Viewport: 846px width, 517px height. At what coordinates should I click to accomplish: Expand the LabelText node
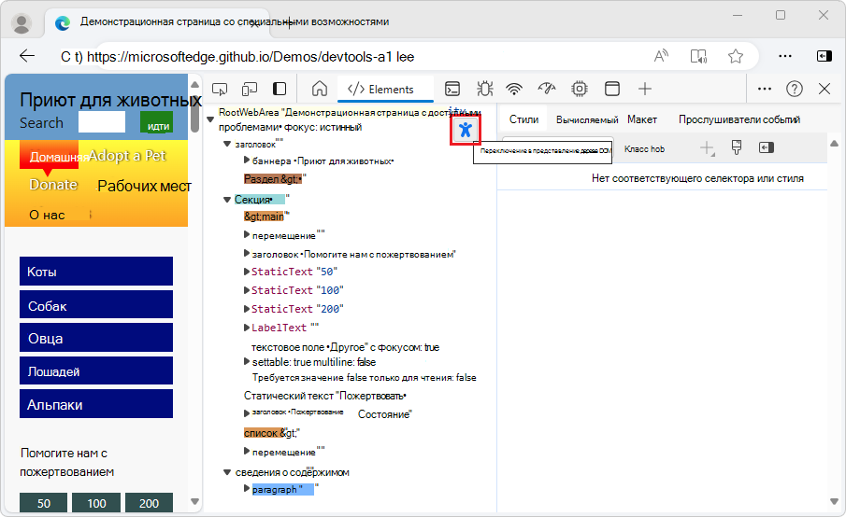[x=247, y=327]
